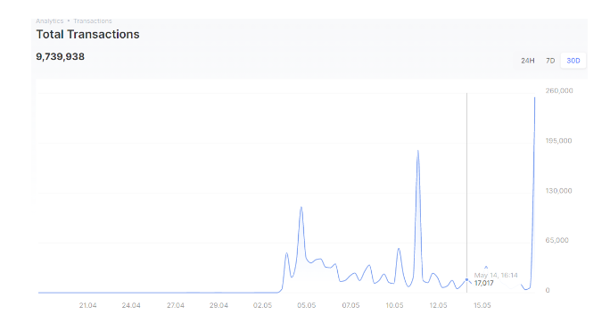Click the 02.05 date axis label

tap(262, 305)
